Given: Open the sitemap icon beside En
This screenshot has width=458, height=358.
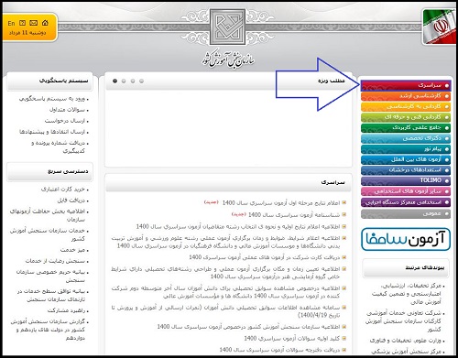Looking at the screenshot, I should [x=22, y=23].
